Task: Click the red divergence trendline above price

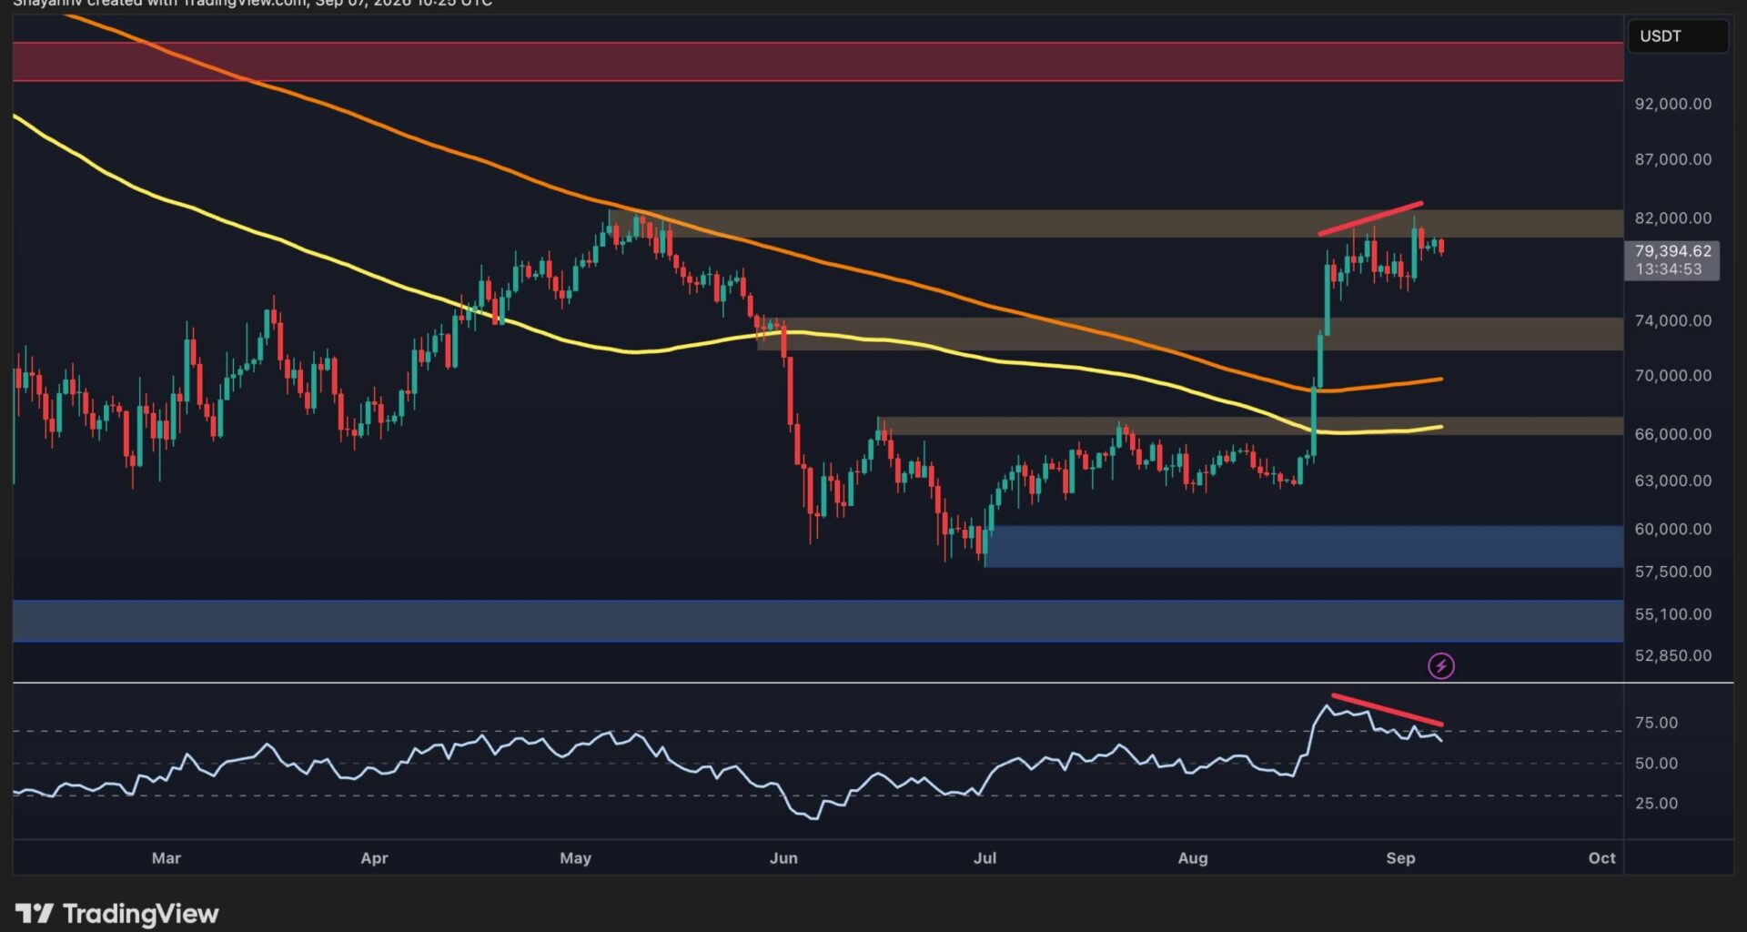Action: (1370, 218)
